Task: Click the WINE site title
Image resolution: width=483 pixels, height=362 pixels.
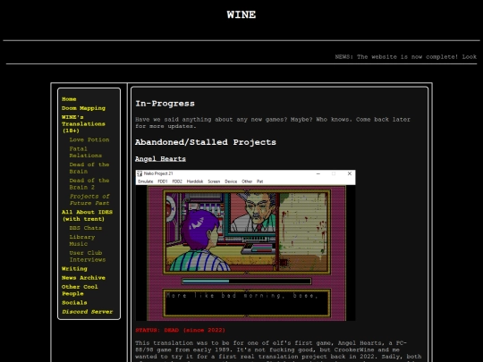Action: click(x=241, y=14)
